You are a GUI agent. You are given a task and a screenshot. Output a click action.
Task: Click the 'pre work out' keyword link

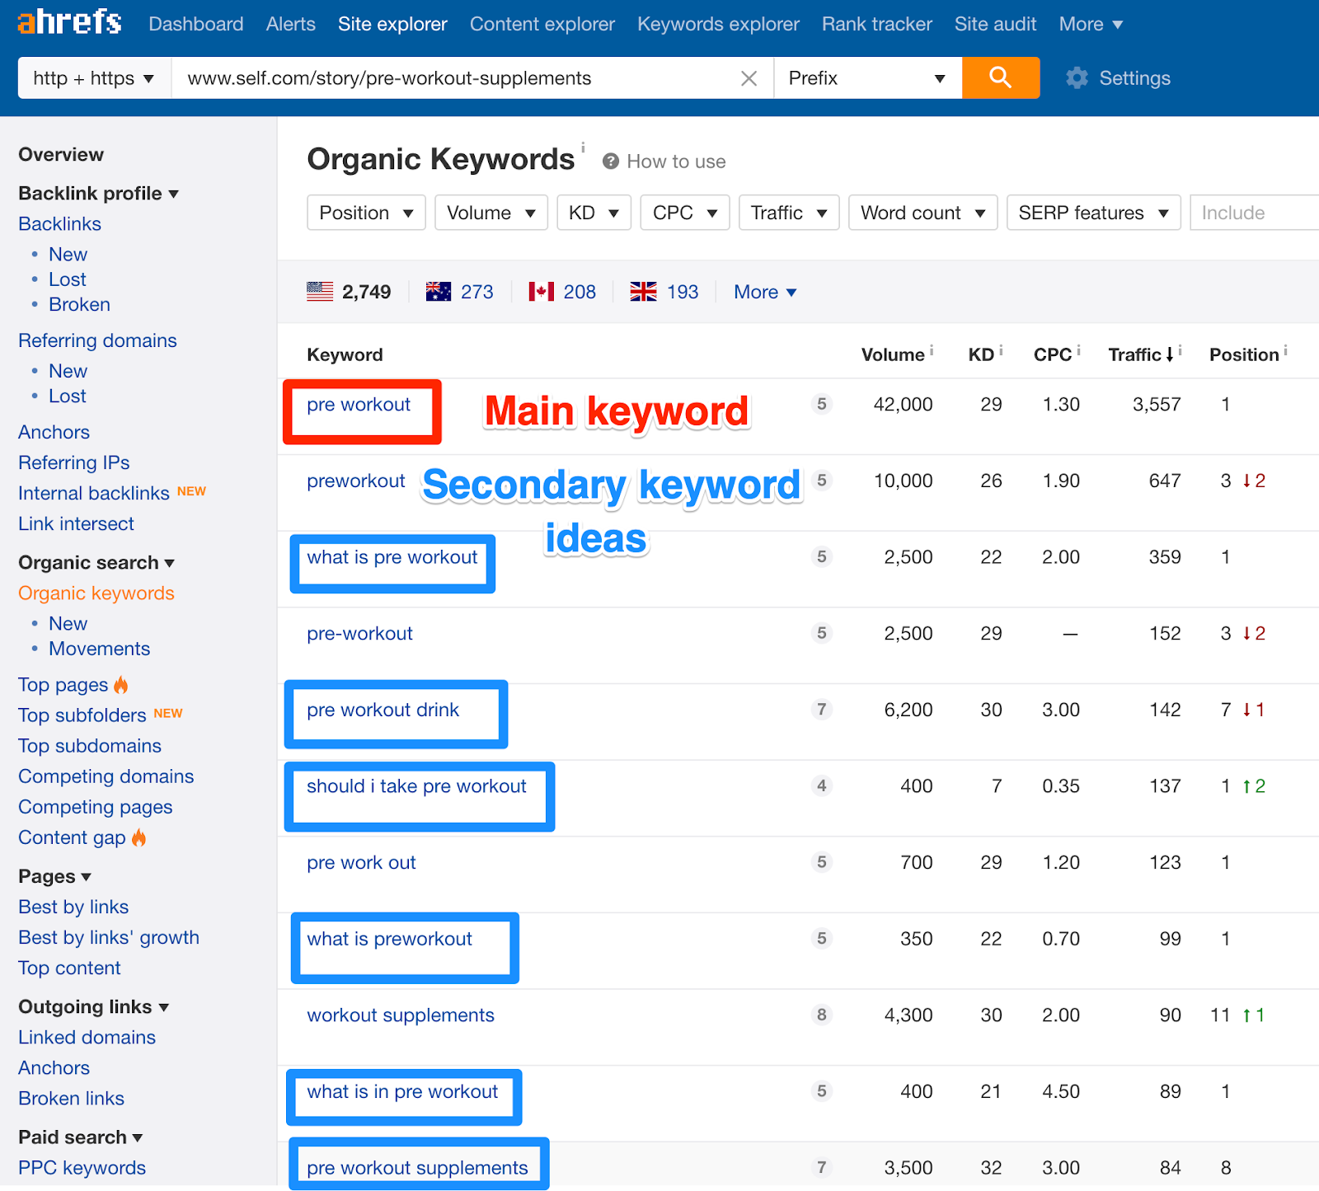(361, 862)
